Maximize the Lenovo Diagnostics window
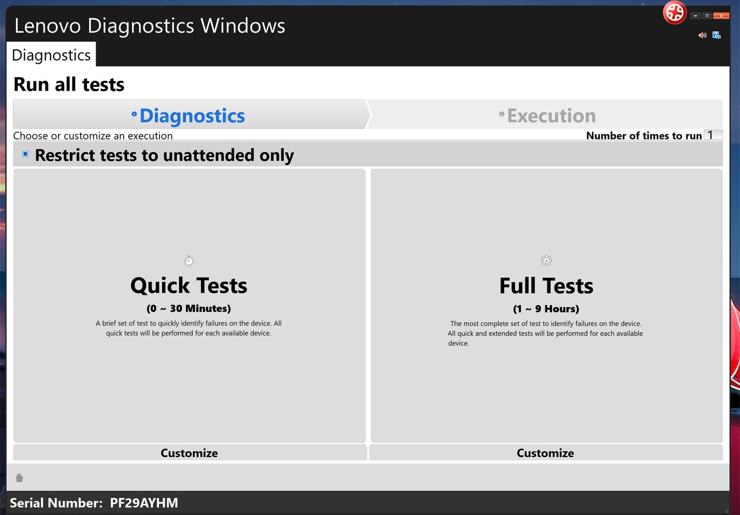The height and width of the screenshot is (515, 740). tap(707, 16)
